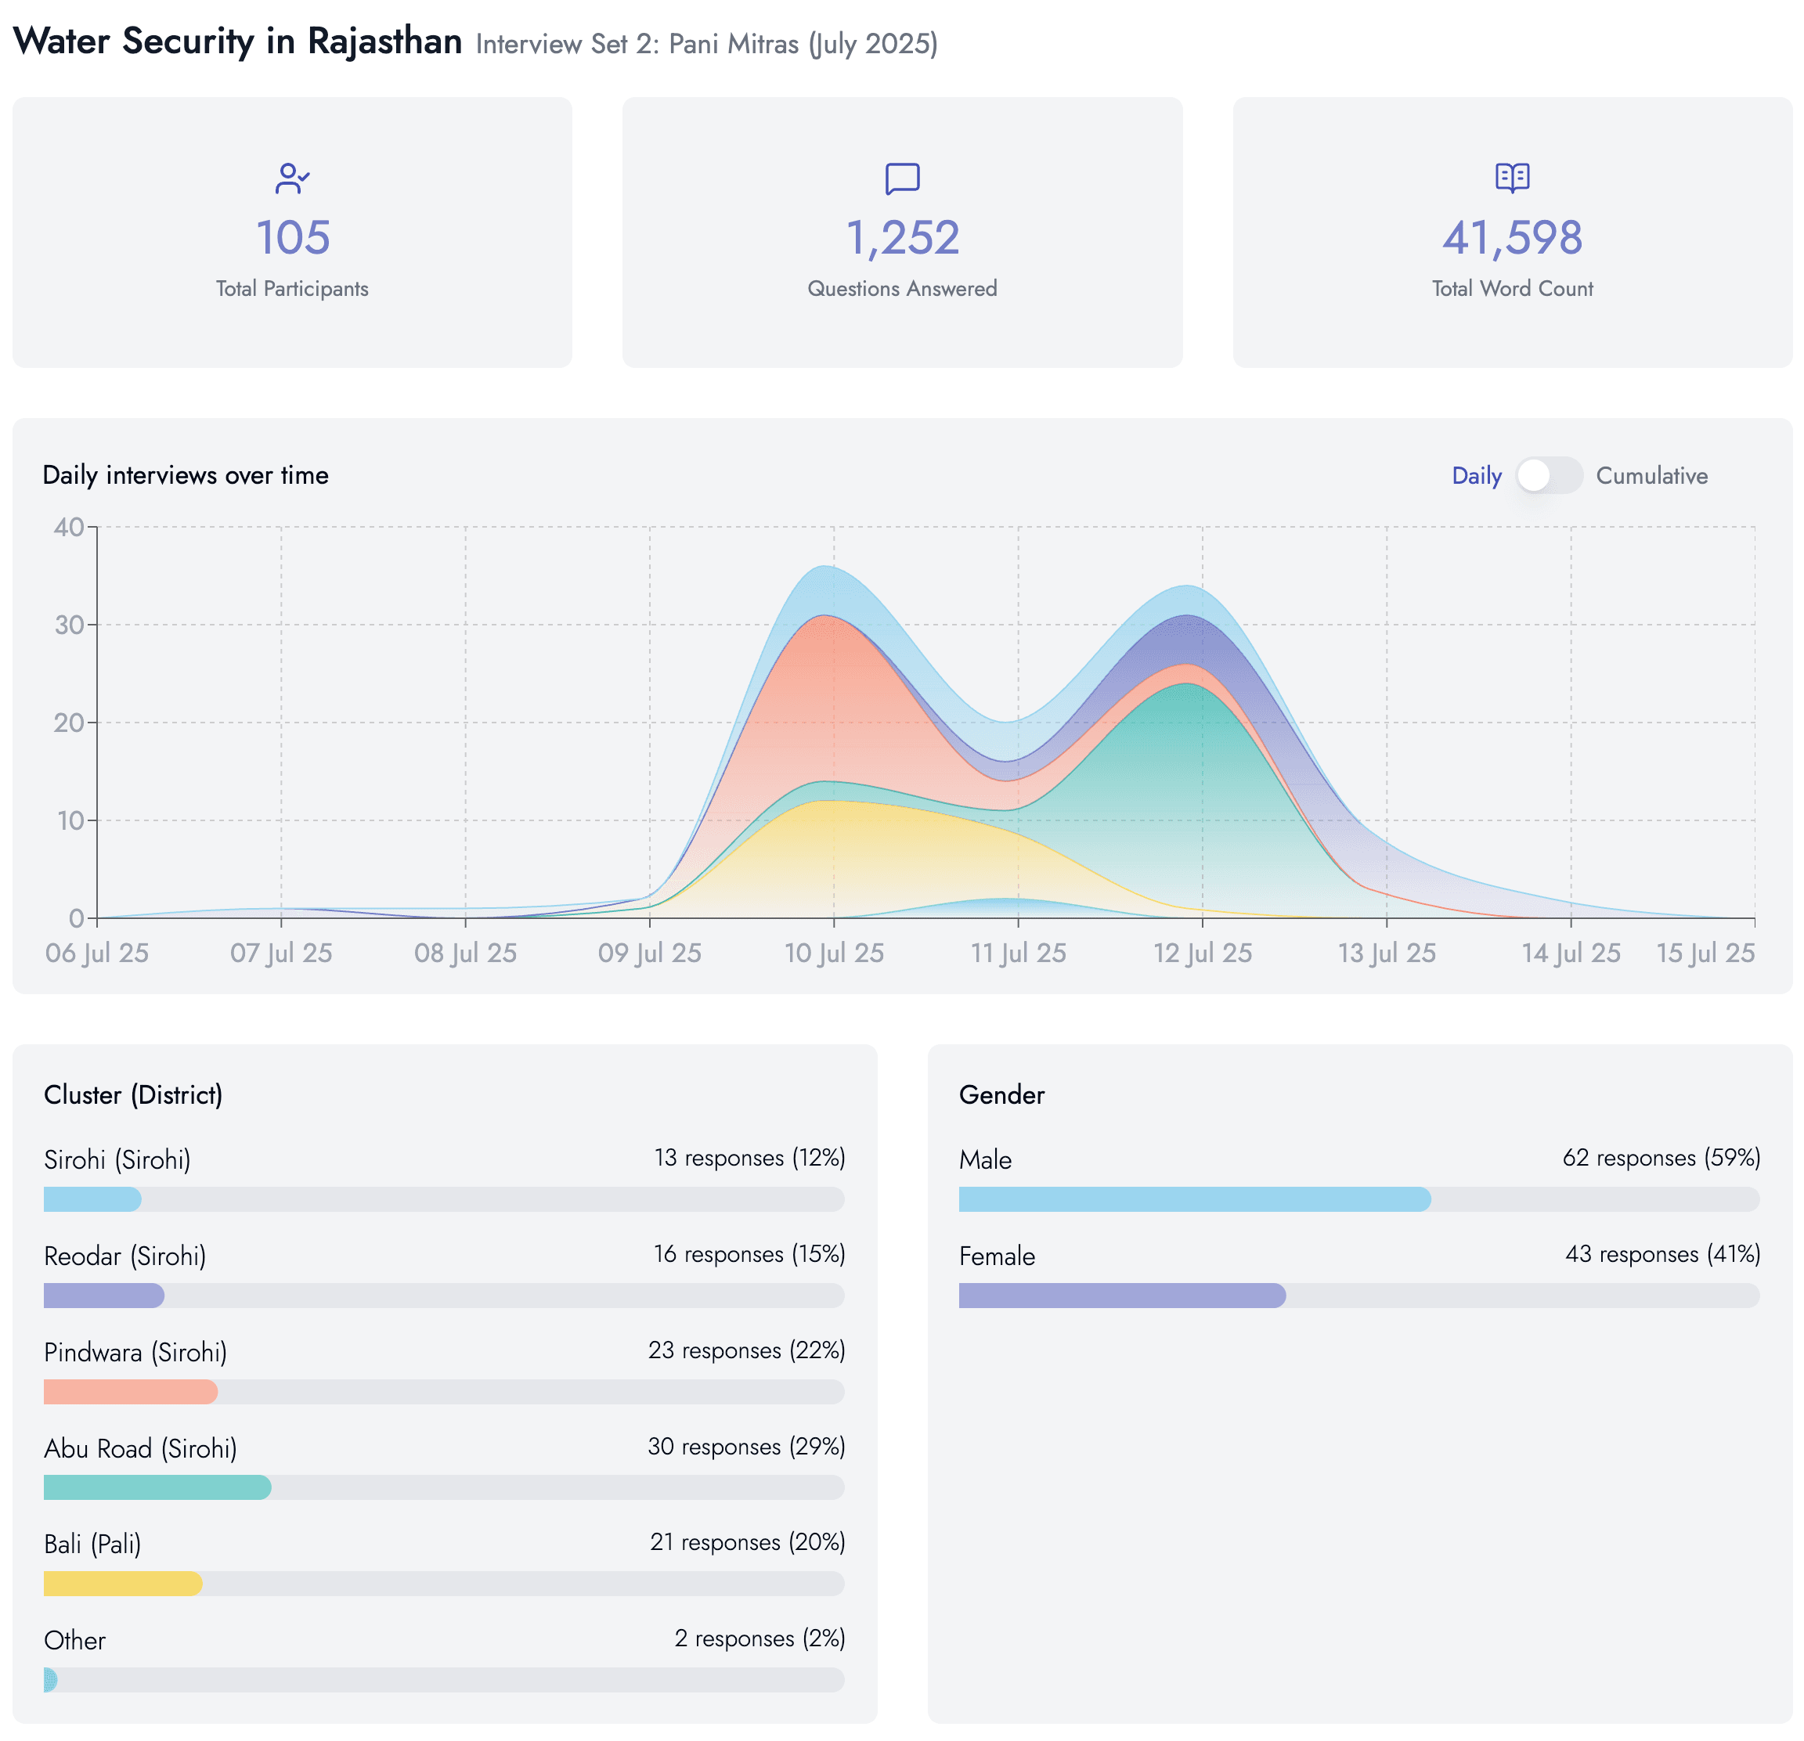The width and height of the screenshot is (1804, 1741).
Task: Click the "Female" gender label
Action: (x=997, y=1256)
